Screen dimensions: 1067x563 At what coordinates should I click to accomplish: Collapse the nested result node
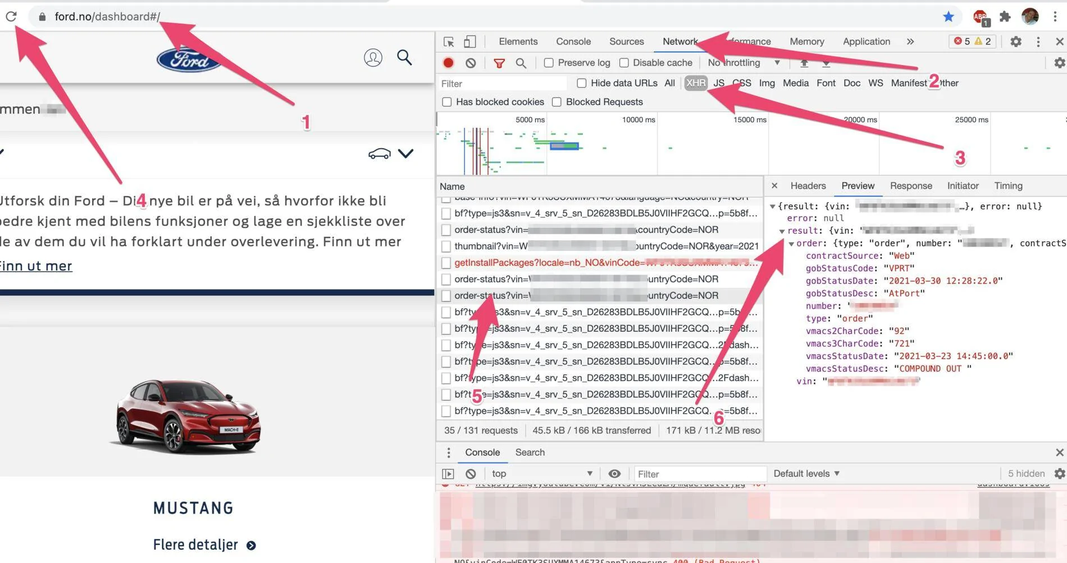(782, 231)
